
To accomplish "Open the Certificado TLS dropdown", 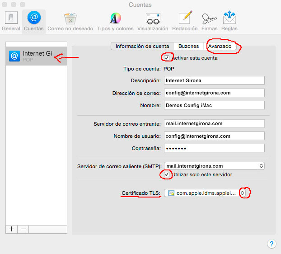I will [205, 193].
